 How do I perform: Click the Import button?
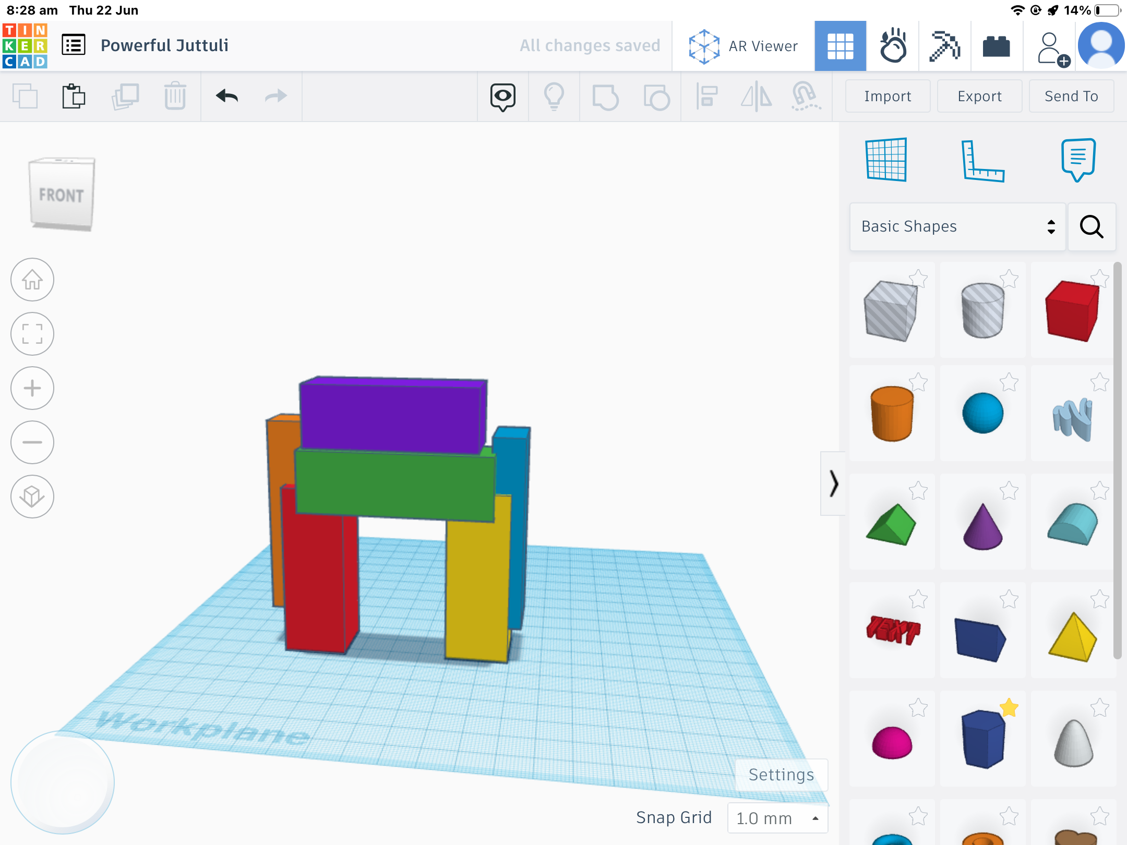888,96
